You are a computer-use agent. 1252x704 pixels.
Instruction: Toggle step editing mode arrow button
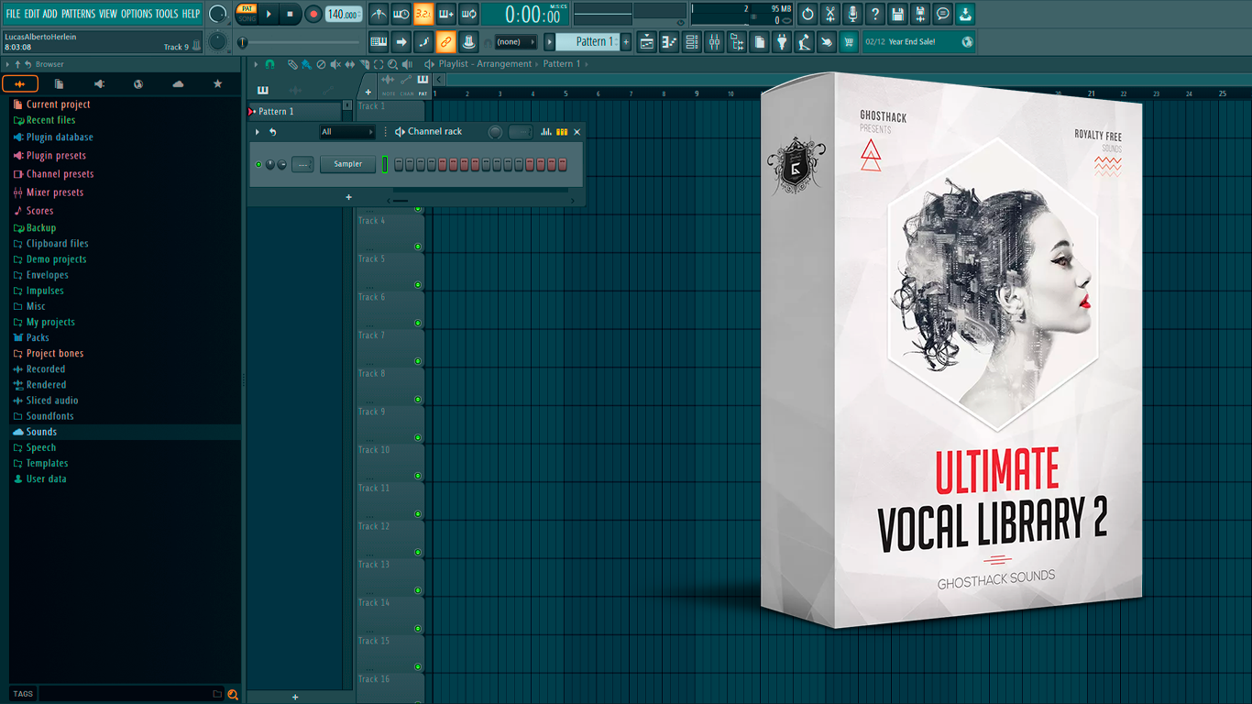[401, 42]
